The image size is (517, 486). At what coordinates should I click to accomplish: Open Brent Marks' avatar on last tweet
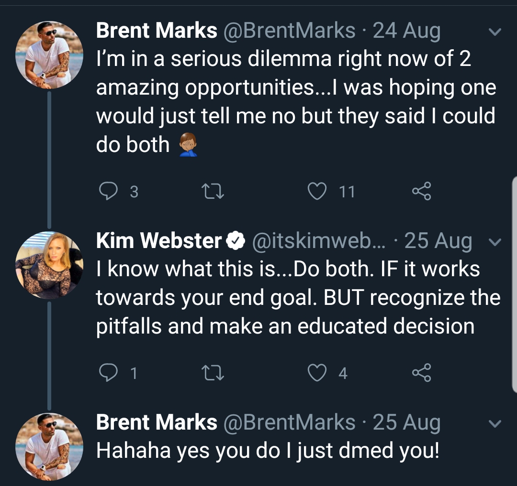click(x=49, y=447)
